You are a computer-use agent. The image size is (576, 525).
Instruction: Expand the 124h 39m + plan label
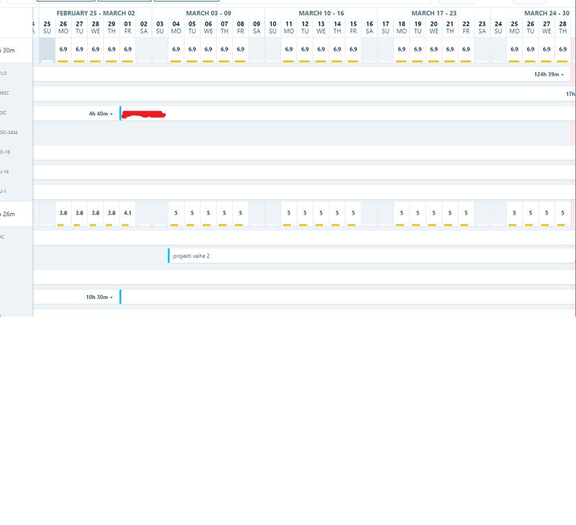pos(549,74)
